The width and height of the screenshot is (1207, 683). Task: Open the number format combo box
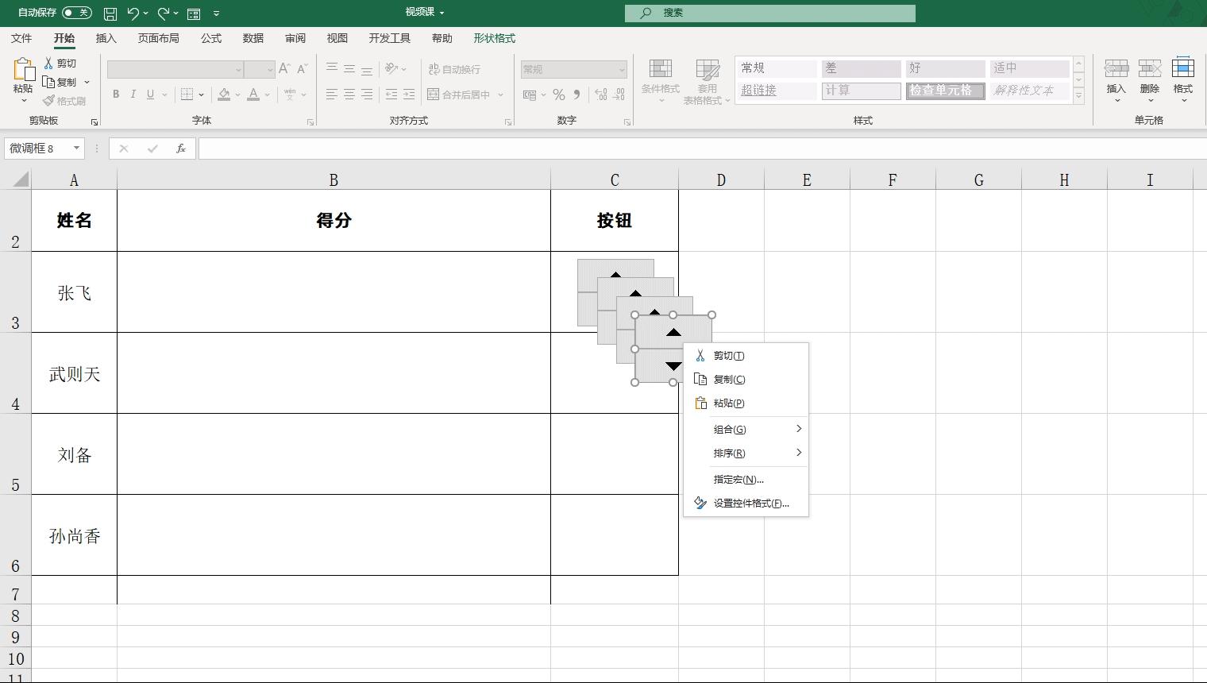click(x=573, y=69)
